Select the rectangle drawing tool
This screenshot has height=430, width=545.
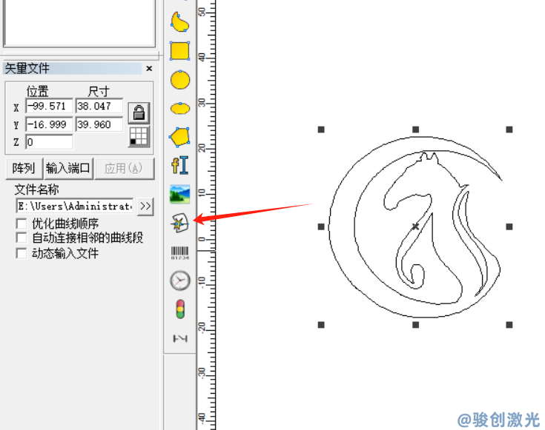tap(179, 51)
